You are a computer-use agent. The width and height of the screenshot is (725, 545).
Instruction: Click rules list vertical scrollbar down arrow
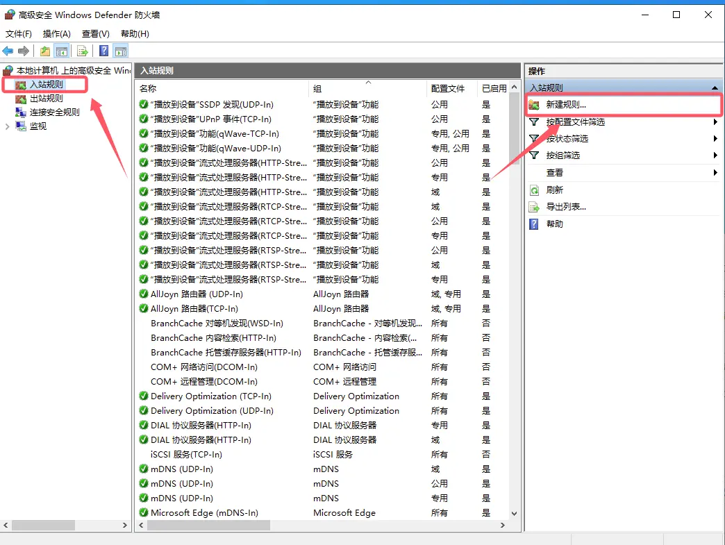(514, 514)
